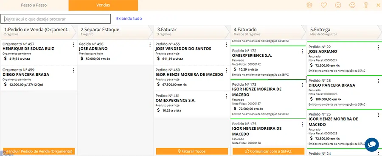Viewport: 382px width, 156px height.
Task: Open options menu for Pedido Nº 172
Action: coord(302,52)
